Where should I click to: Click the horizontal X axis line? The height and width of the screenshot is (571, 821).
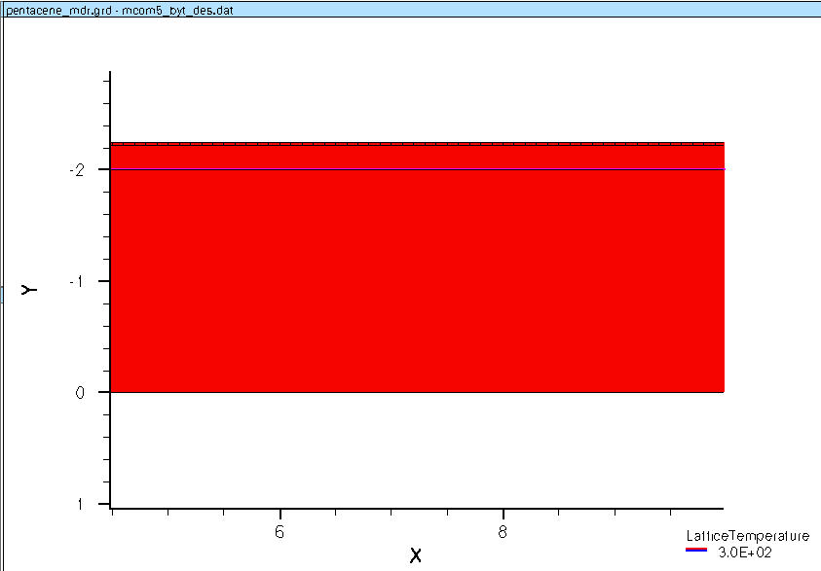[417, 508]
